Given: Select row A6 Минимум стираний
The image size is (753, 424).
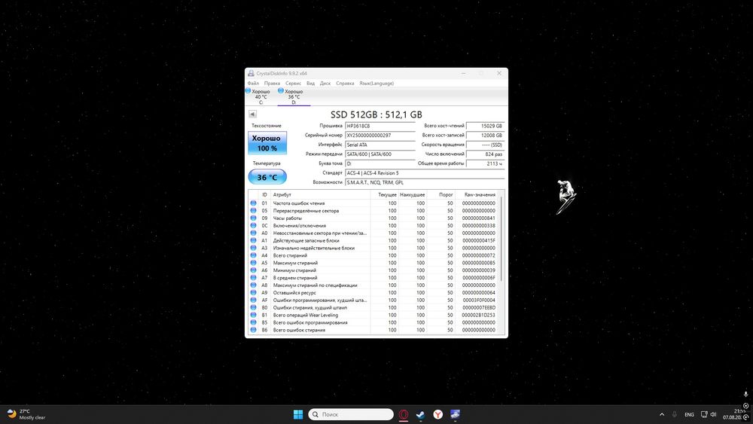Looking at the screenshot, I should [x=374, y=270].
